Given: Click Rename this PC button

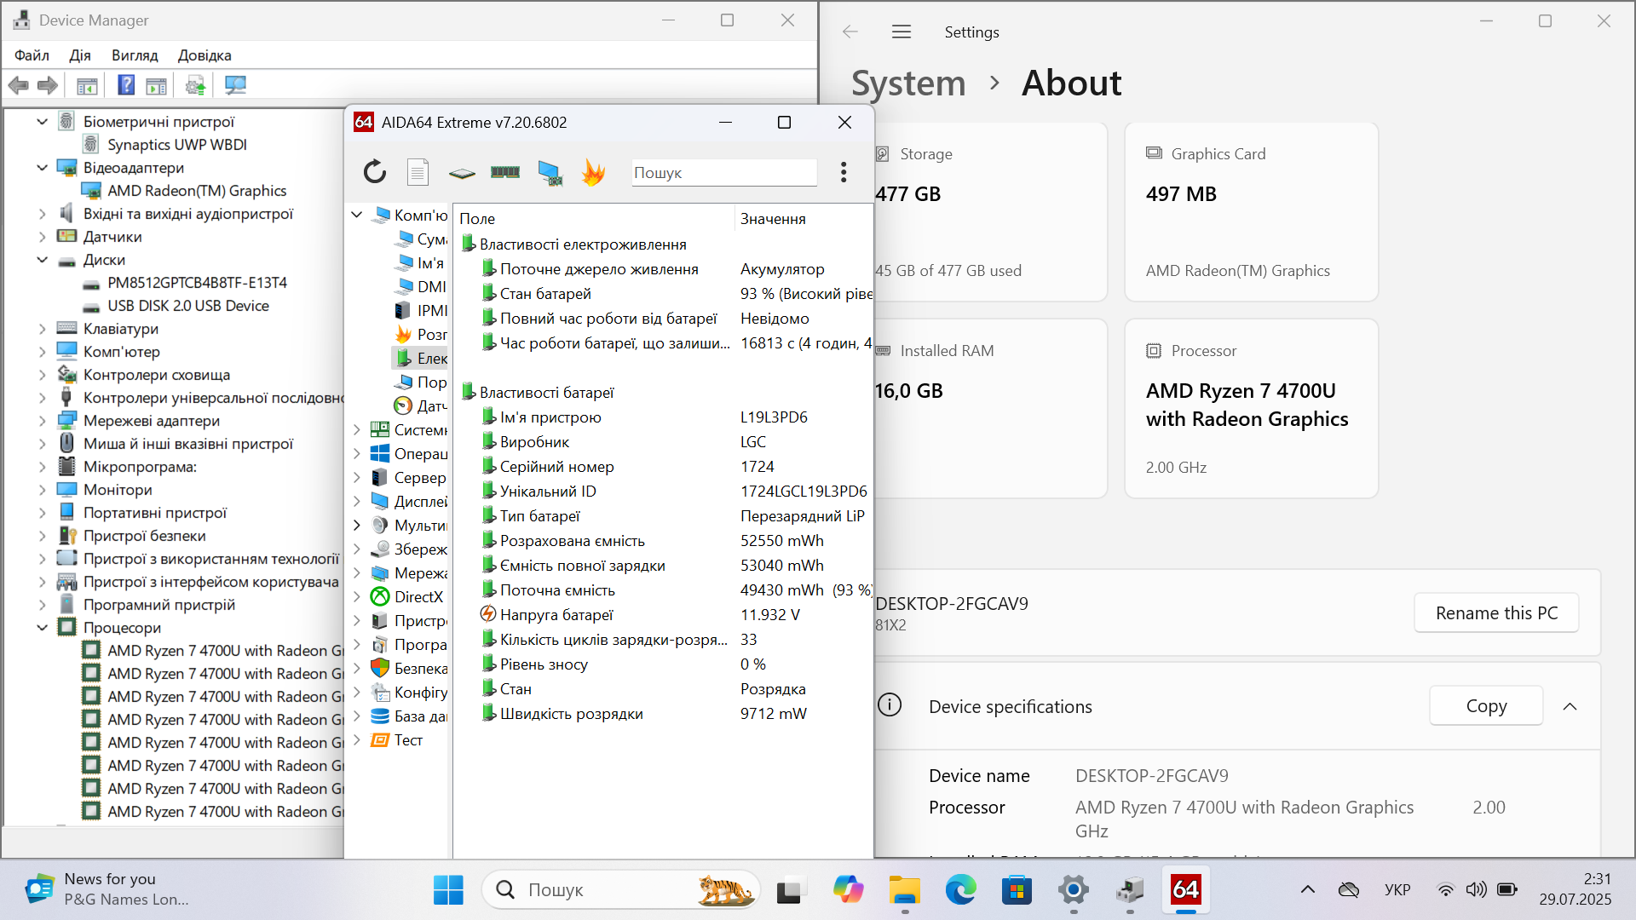Looking at the screenshot, I should (1496, 613).
